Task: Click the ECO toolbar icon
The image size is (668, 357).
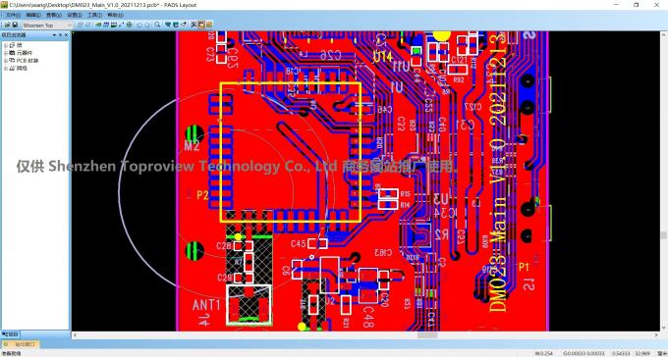Action: click(x=122, y=25)
